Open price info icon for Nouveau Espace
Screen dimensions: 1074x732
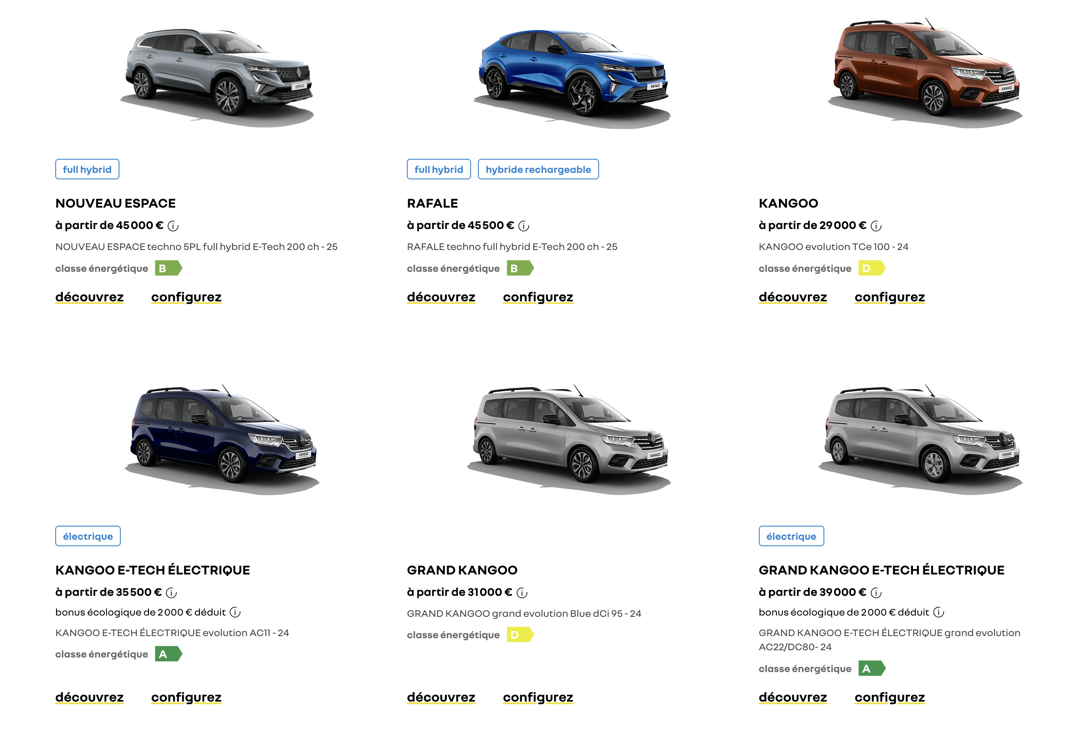(173, 226)
